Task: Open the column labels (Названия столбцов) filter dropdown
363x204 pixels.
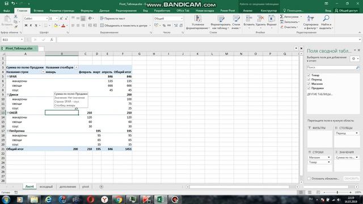Action: point(76,67)
